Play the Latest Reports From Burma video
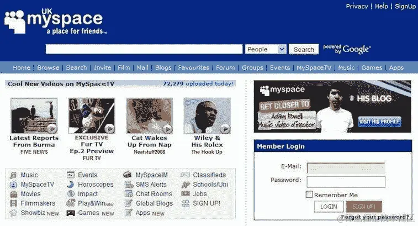Viewport: 418px width, 226px height. click(52, 129)
